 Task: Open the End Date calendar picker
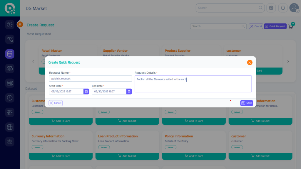(x=129, y=92)
